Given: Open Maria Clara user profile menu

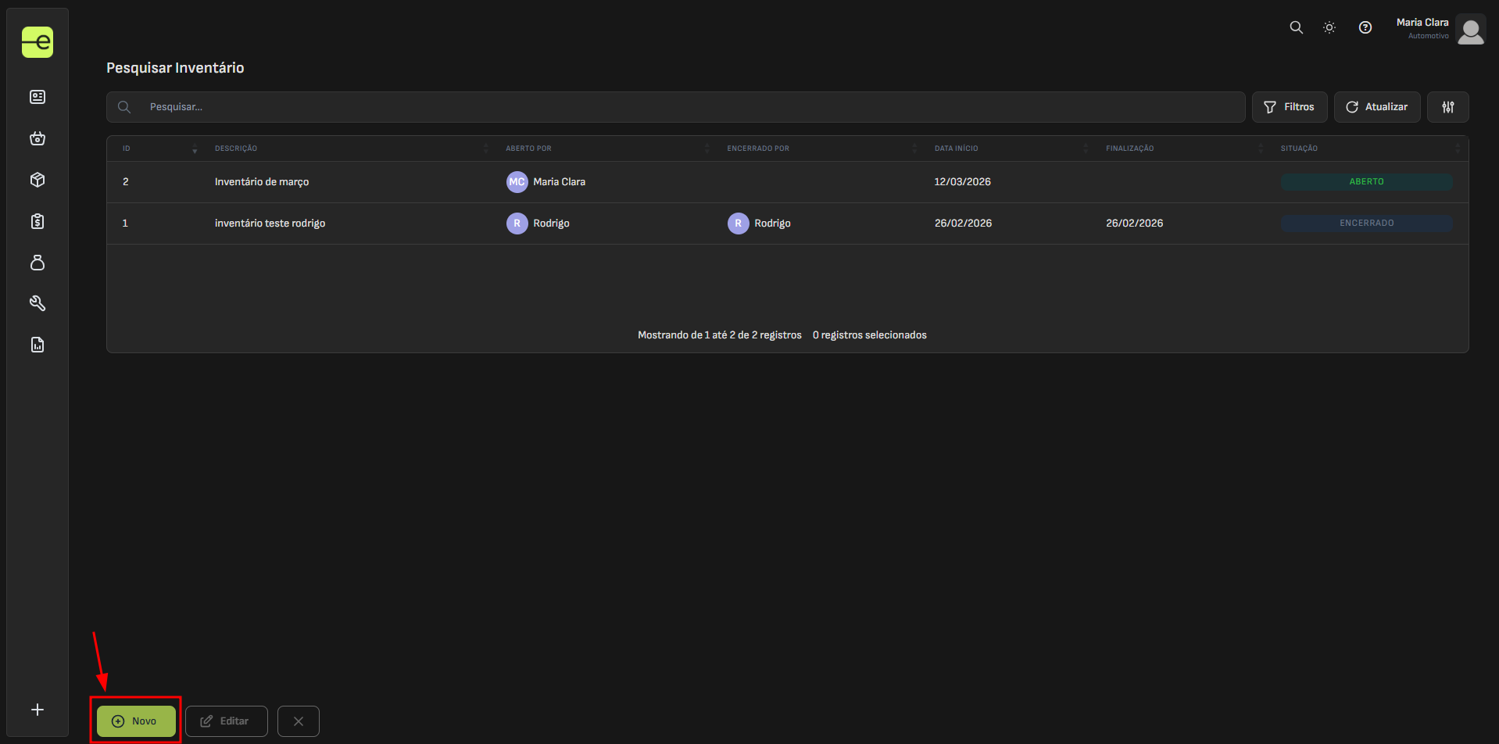Looking at the screenshot, I should pos(1440,29).
